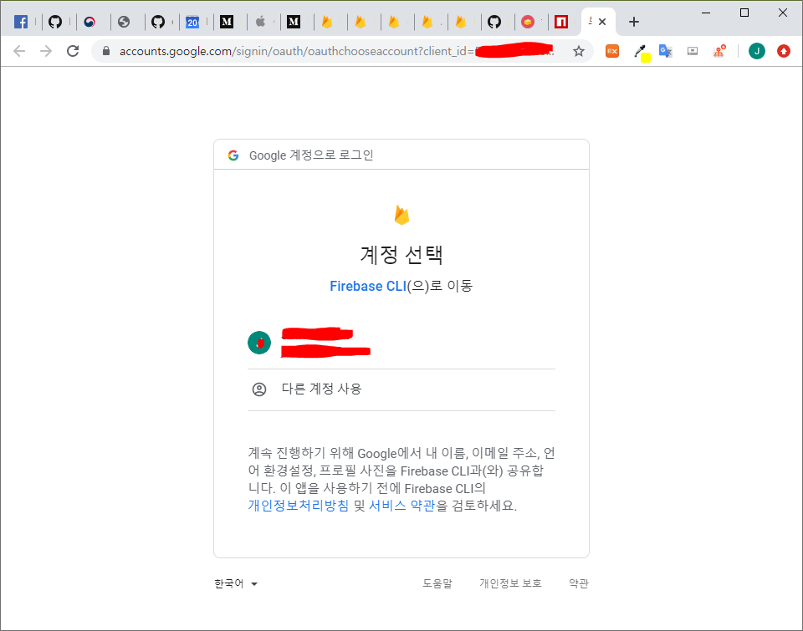Open Chrome profile J avatar
The image size is (803, 631).
(x=756, y=51)
